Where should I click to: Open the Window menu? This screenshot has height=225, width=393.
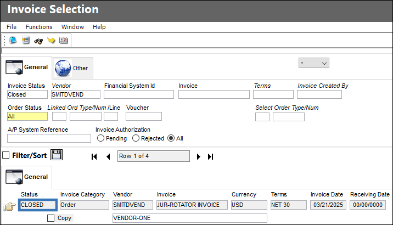(72, 27)
